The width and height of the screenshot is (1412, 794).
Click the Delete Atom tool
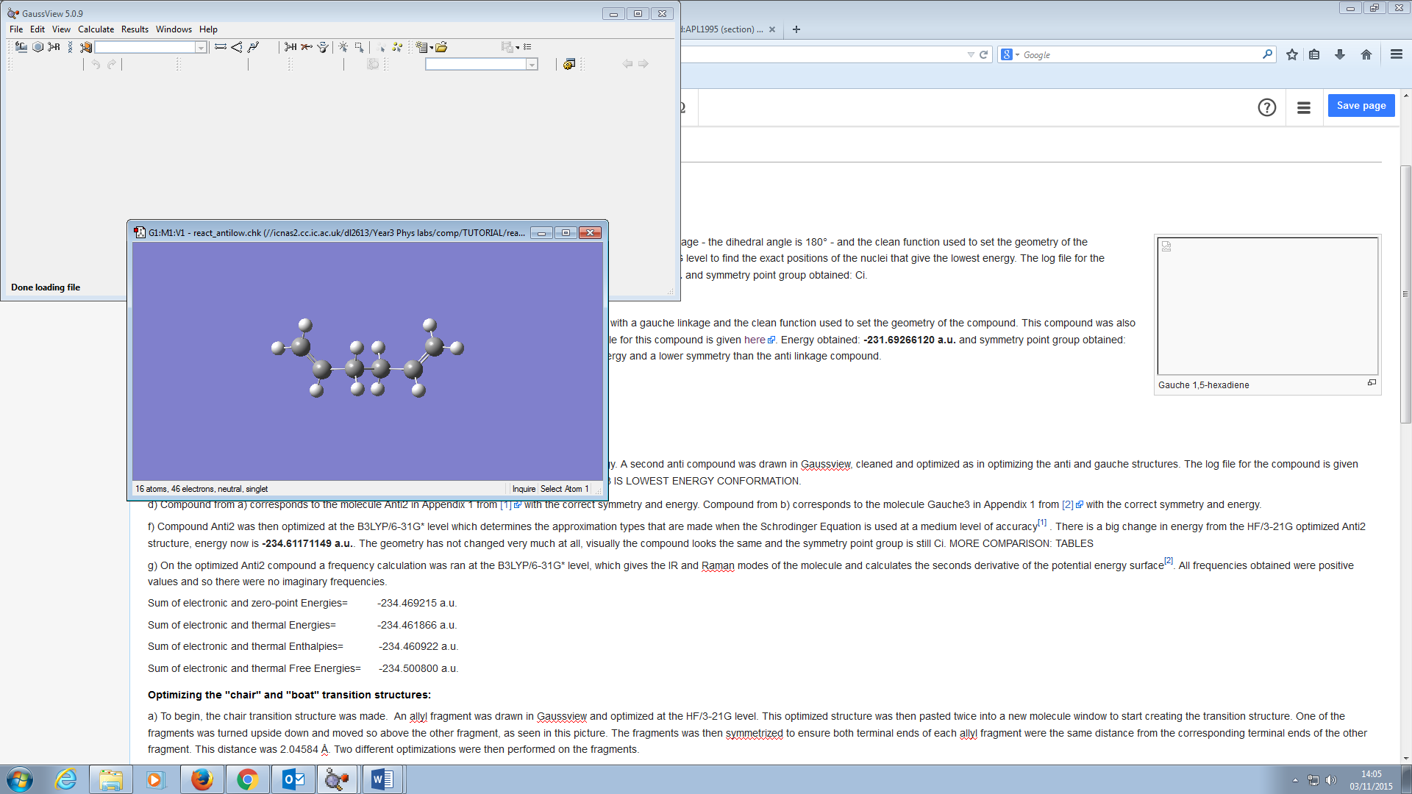coord(307,47)
